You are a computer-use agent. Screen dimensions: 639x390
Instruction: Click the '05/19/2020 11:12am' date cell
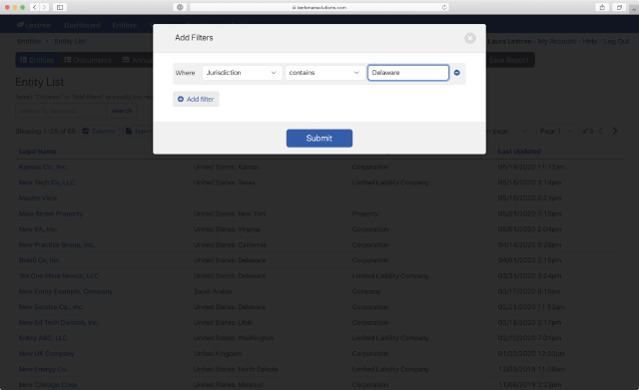click(531, 167)
